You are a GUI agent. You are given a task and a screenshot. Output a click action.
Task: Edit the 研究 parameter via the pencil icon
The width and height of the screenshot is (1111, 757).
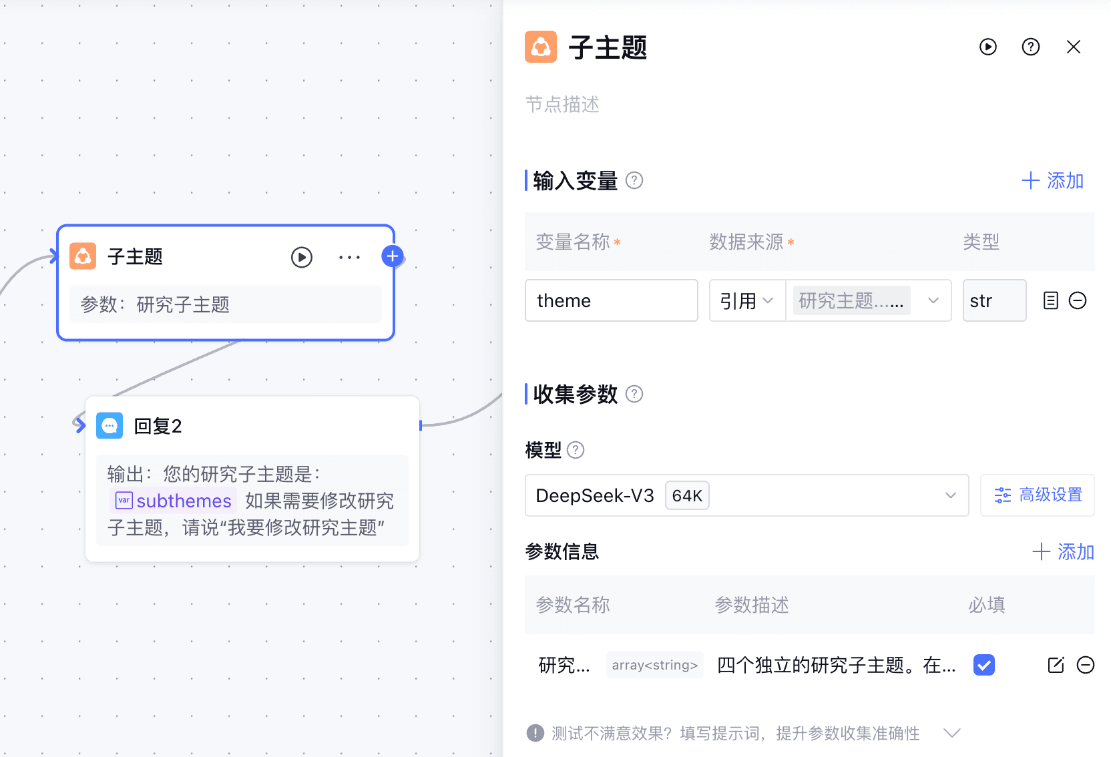(x=1056, y=665)
